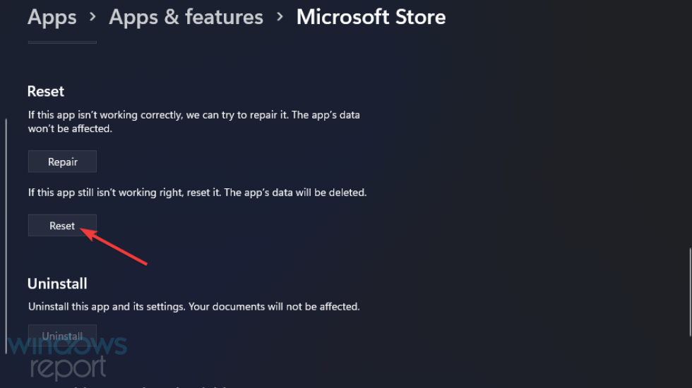Click chevron between Apps and Apps & features
Image resolution: width=692 pixels, height=388 pixels.
[93, 17]
